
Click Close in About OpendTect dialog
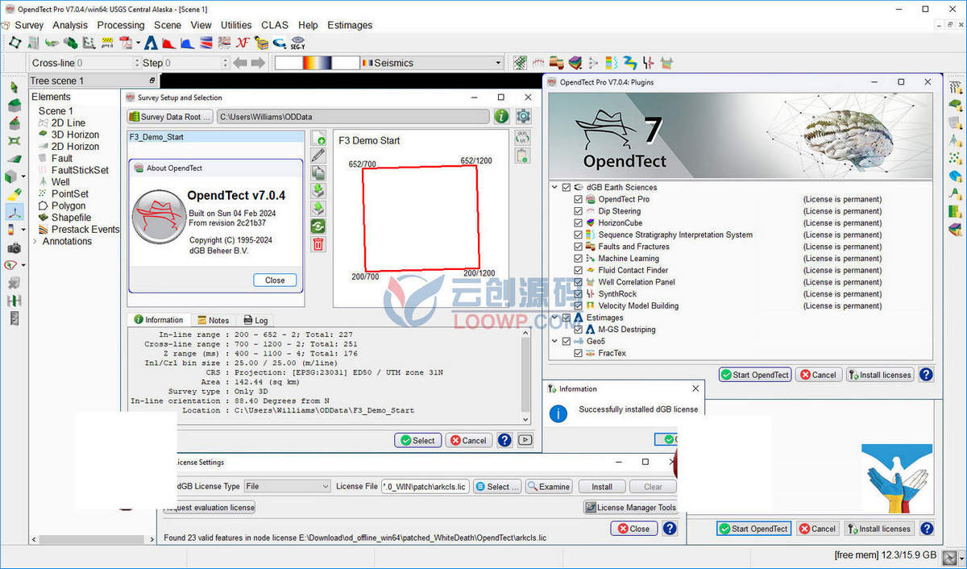(x=275, y=280)
